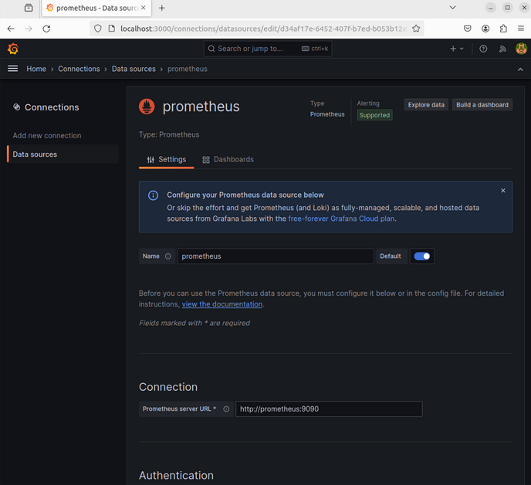The width and height of the screenshot is (531, 485).
Task: Click the Type: Prometheus subtitle text
Action: [169, 134]
